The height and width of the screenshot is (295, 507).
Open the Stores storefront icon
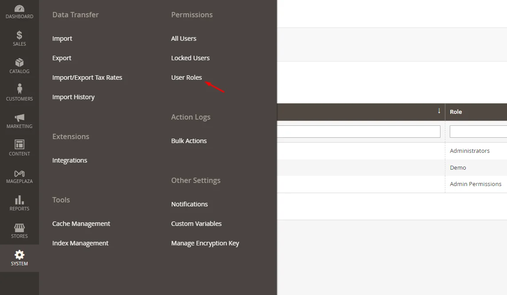[x=19, y=228]
